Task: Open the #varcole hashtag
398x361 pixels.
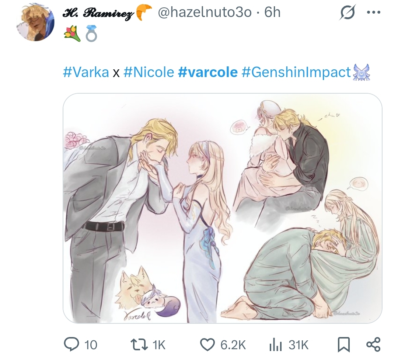Action: [x=207, y=72]
